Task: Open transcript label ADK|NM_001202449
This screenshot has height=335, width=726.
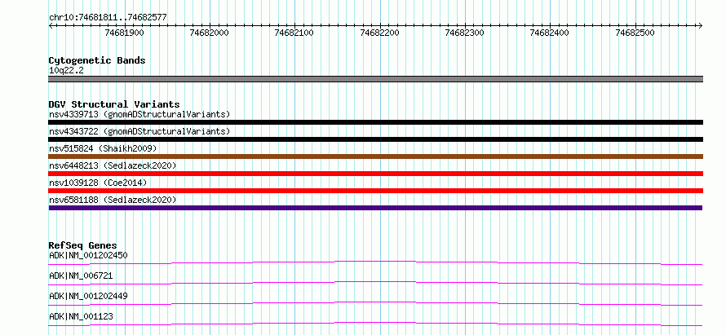Action: [x=88, y=296]
